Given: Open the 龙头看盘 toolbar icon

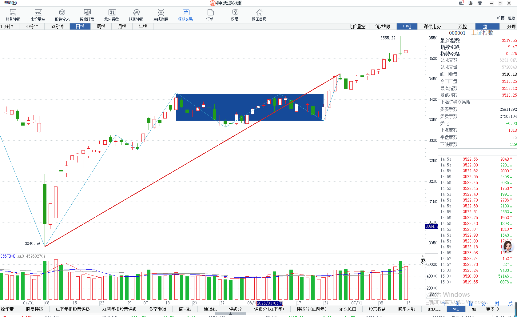Looking at the screenshot, I should pos(112,15).
